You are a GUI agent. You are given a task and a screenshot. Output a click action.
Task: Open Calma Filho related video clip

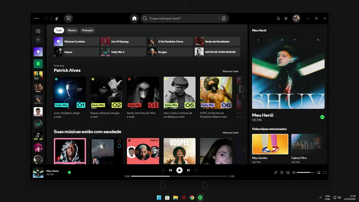[x=308, y=144]
